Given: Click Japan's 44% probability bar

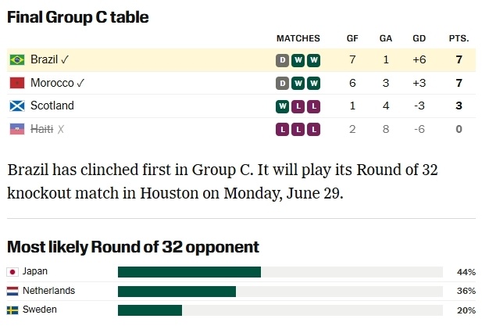Looking at the screenshot, I should (x=280, y=272).
